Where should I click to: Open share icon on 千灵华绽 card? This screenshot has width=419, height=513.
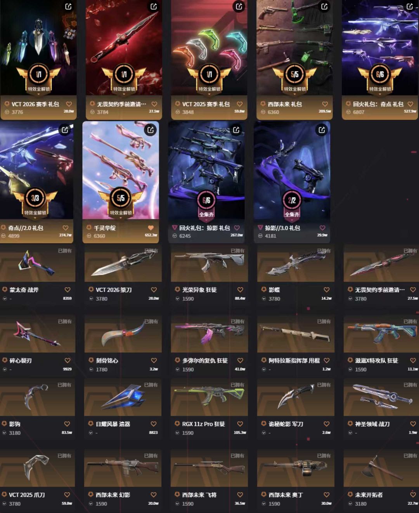coord(150,130)
